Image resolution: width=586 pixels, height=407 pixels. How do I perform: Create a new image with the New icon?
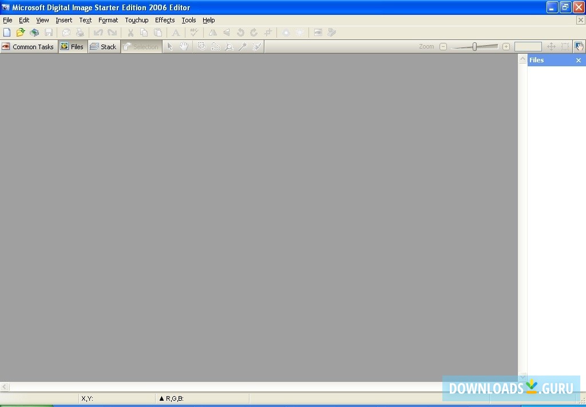pos(7,33)
